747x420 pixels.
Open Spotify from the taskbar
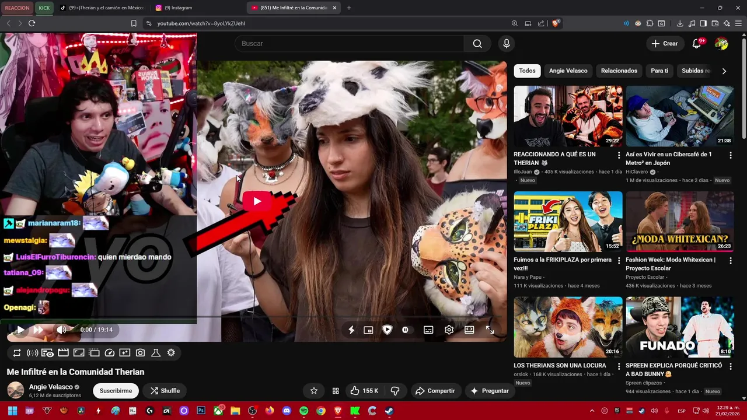[303, 411]
